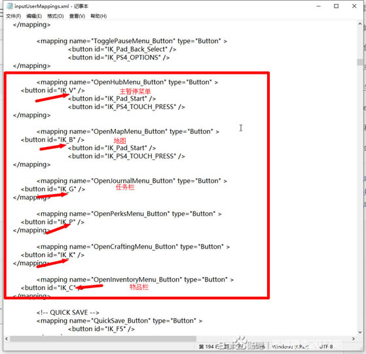Place cursor on OpenInventoryMenu_Button line
The image size is (366, 354).
tap(135, 280)
